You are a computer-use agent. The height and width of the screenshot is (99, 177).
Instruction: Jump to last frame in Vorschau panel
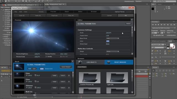pyautogui.click(x=165, y=25)
